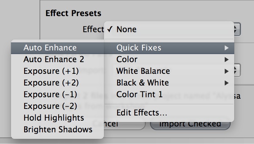Open the Quick Fixes submenu arrow

(227, 48)
